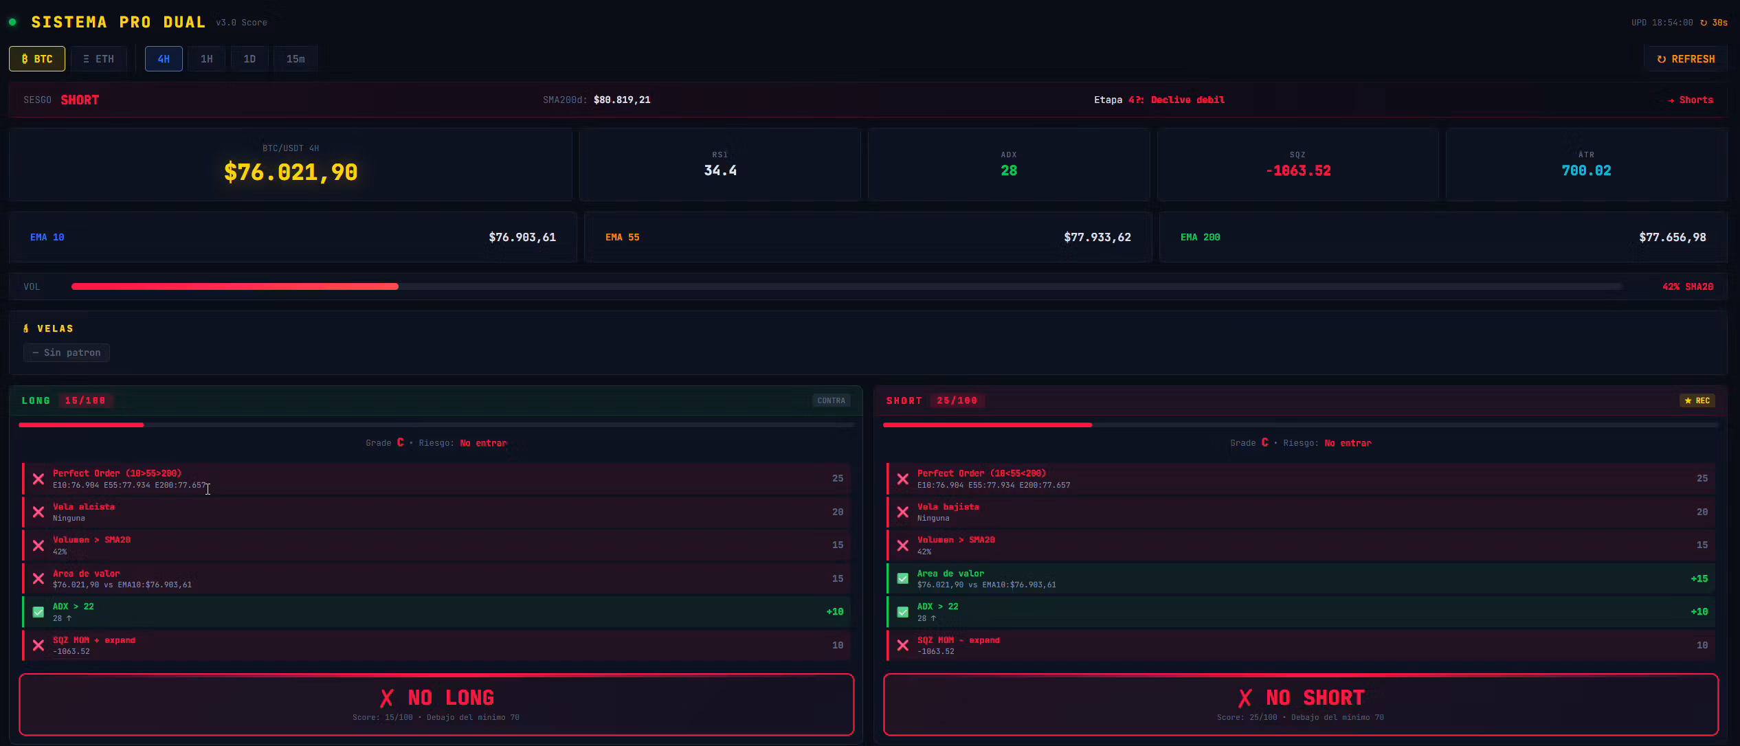1740x746 pixels.
Task: Click the VELAS candle icon
Action: point(26,328)
